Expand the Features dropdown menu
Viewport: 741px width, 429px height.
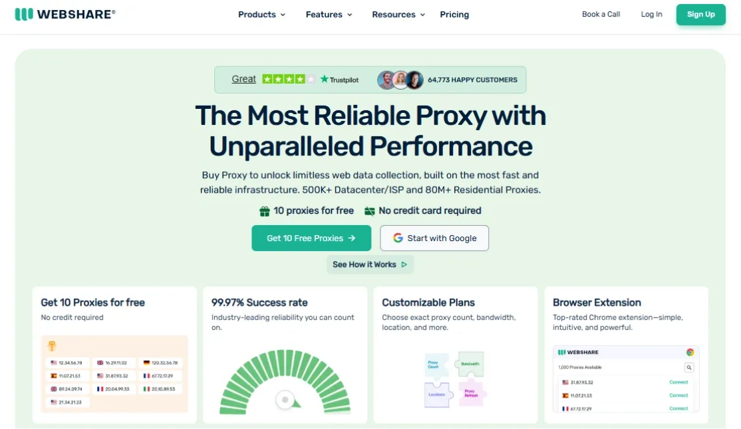click(x=329, y=15)
